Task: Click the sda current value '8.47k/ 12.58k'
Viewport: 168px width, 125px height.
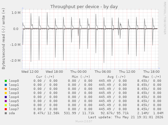Action: pyautogui.click(x=46, y=113)
